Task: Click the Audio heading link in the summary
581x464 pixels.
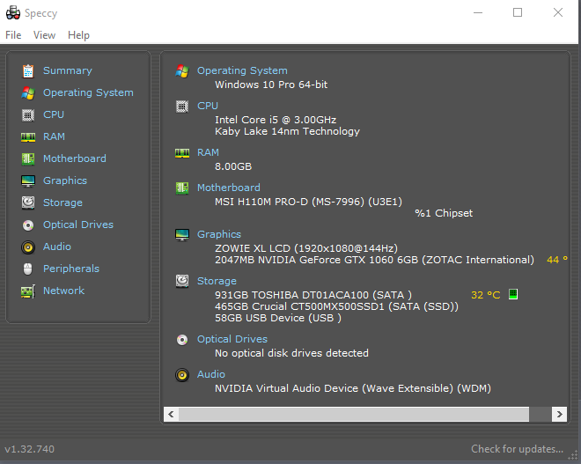Action: [x=211, y=374]
